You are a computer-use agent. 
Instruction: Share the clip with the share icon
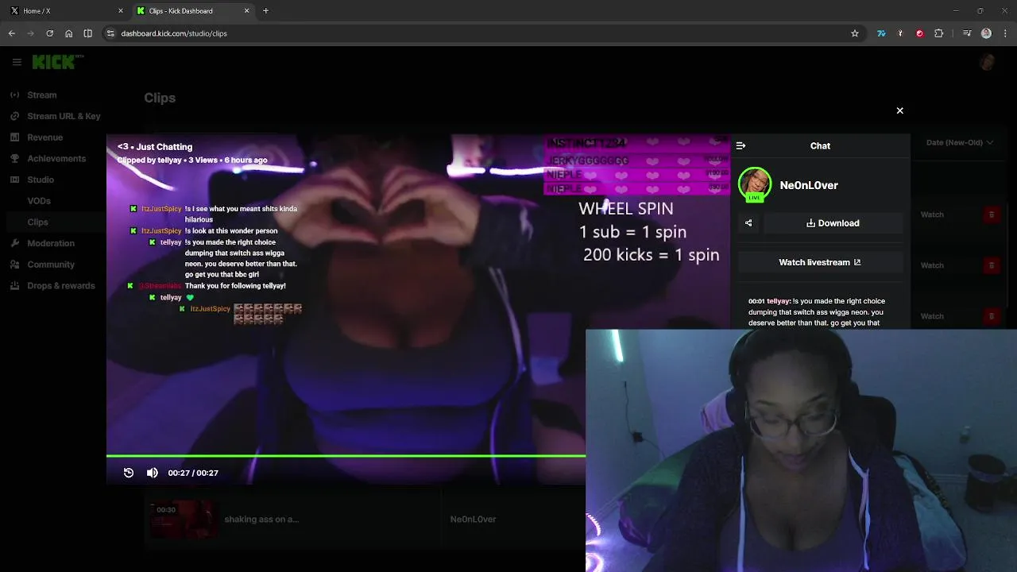point(748,223)
